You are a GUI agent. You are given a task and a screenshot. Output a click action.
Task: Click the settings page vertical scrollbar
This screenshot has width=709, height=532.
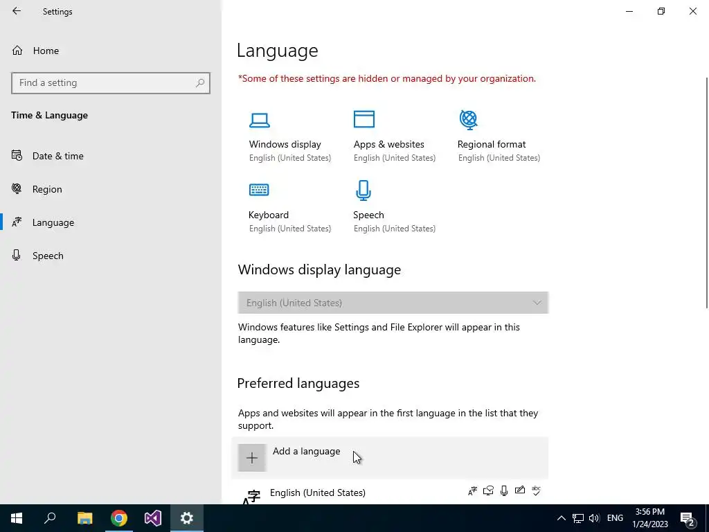pyautogui.click(x=706, y=193)
